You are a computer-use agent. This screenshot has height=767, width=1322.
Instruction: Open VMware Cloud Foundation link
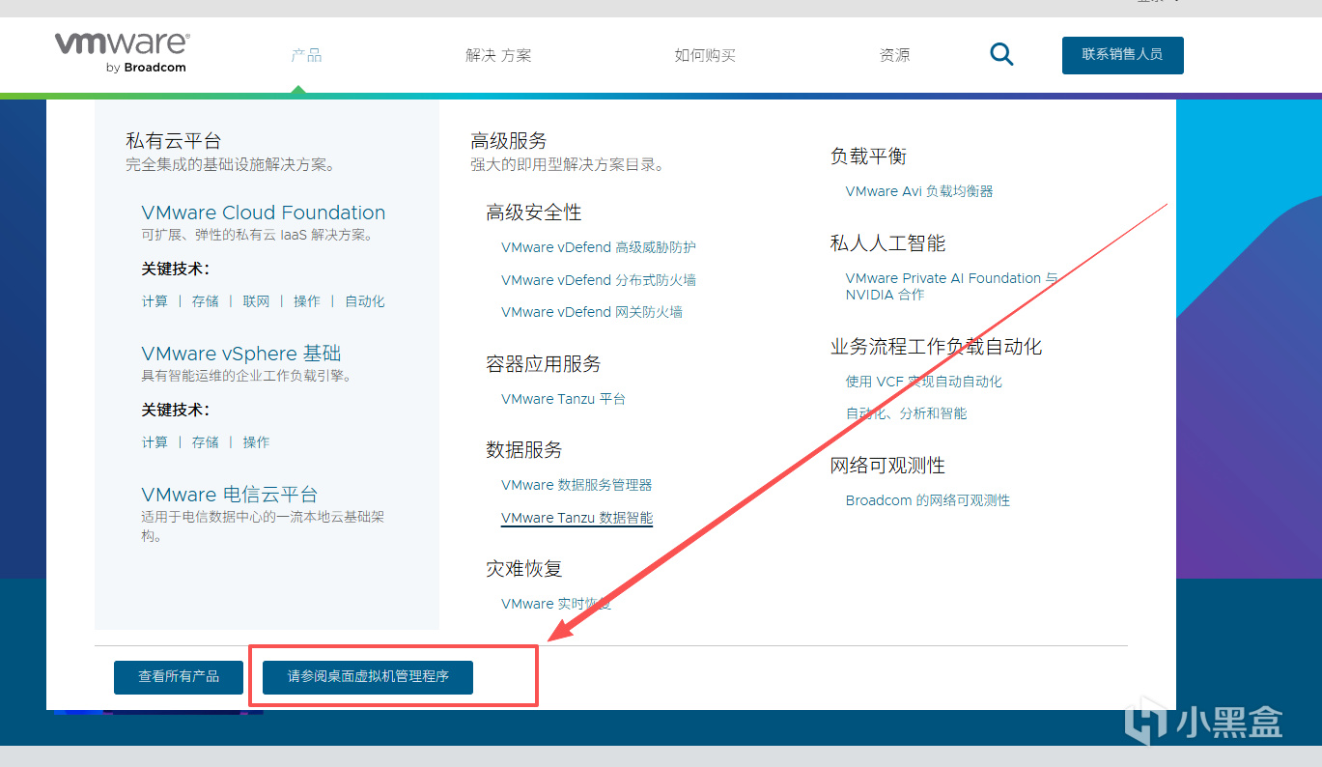[263, 213]
